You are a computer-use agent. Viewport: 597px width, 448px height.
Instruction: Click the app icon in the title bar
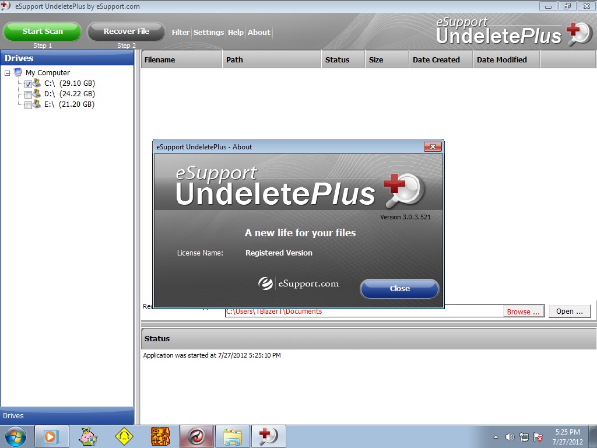(x=6, y=6)
